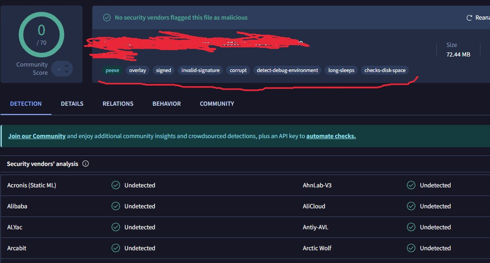
Task: Click the vendor name Arcabit
Action: [x=16, y=248]
